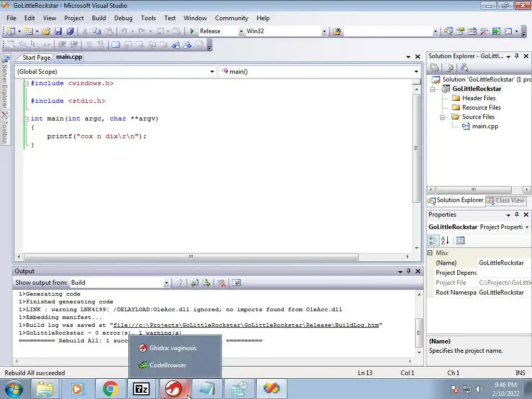Toggle Word Wrap in the Output window
The image size is (532, 399).
[236, 283]
